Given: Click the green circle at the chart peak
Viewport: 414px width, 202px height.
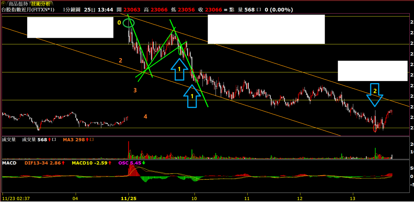Looking at the screenshot, I should click(129, 23).
